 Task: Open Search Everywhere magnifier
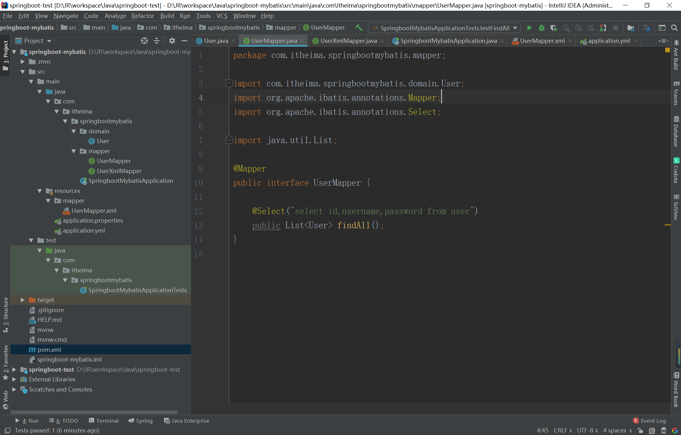pyautogui.click(x=674, y=28)
